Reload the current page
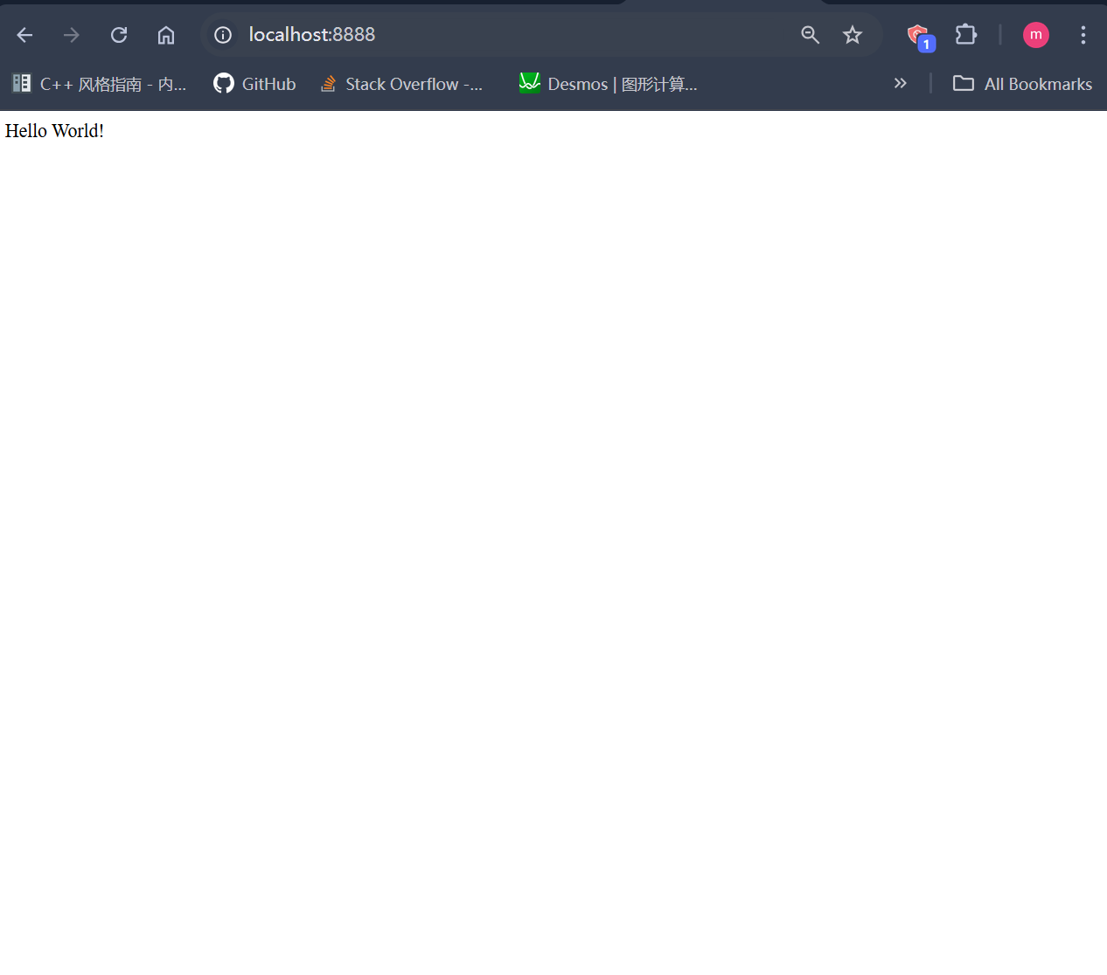 coord(119,35)
